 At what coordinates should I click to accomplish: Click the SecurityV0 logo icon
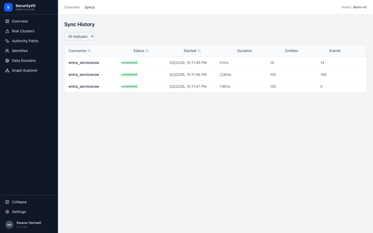click(8, 7)
